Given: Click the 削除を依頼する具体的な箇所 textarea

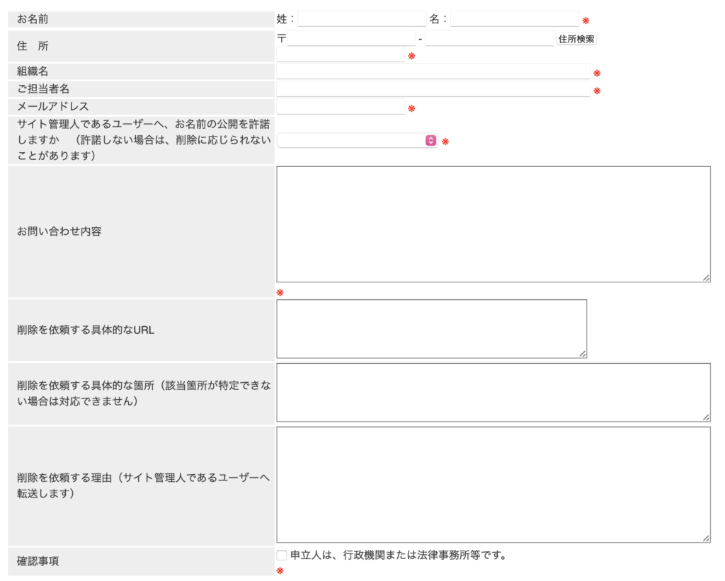Looking at the screenshot, I should 493,393.
